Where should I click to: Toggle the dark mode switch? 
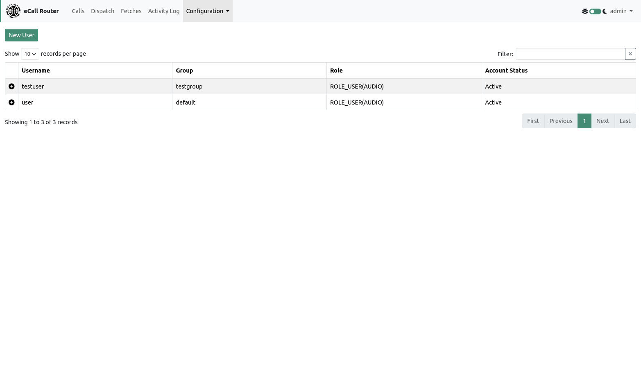click(x=595, y=11)
